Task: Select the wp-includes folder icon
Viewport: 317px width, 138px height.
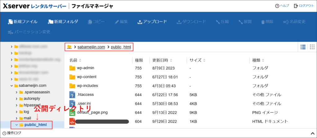Action: point(72,86)
